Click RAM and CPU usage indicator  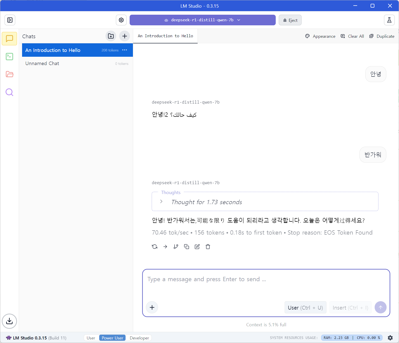352,338
